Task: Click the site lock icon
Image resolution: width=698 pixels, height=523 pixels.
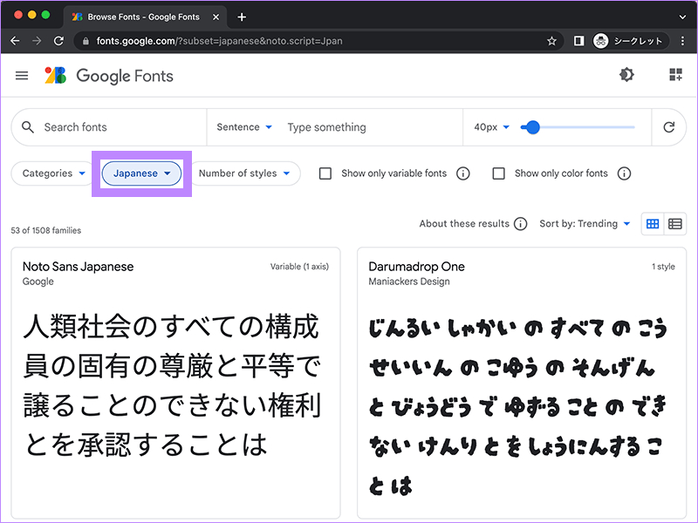Action: click(x=86, y=41)
